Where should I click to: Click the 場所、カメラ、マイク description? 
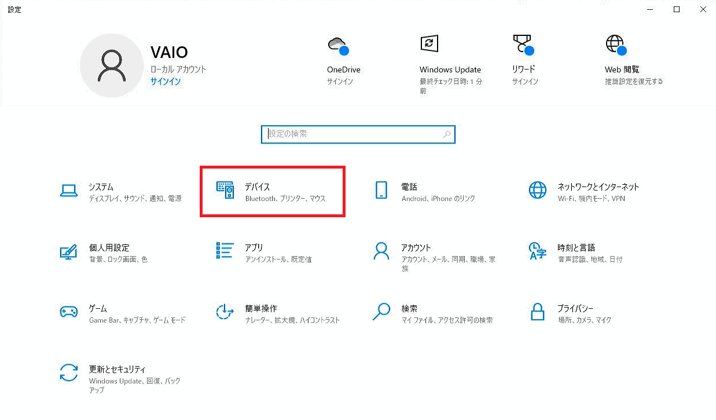pos(585,320)
